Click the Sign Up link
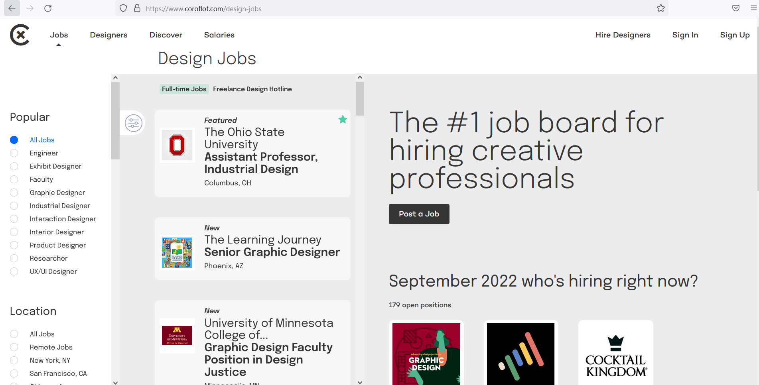Viewport: 759px width, 385px height. point(735,35)
